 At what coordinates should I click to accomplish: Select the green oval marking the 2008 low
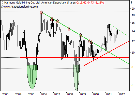(x=76, y=78)
